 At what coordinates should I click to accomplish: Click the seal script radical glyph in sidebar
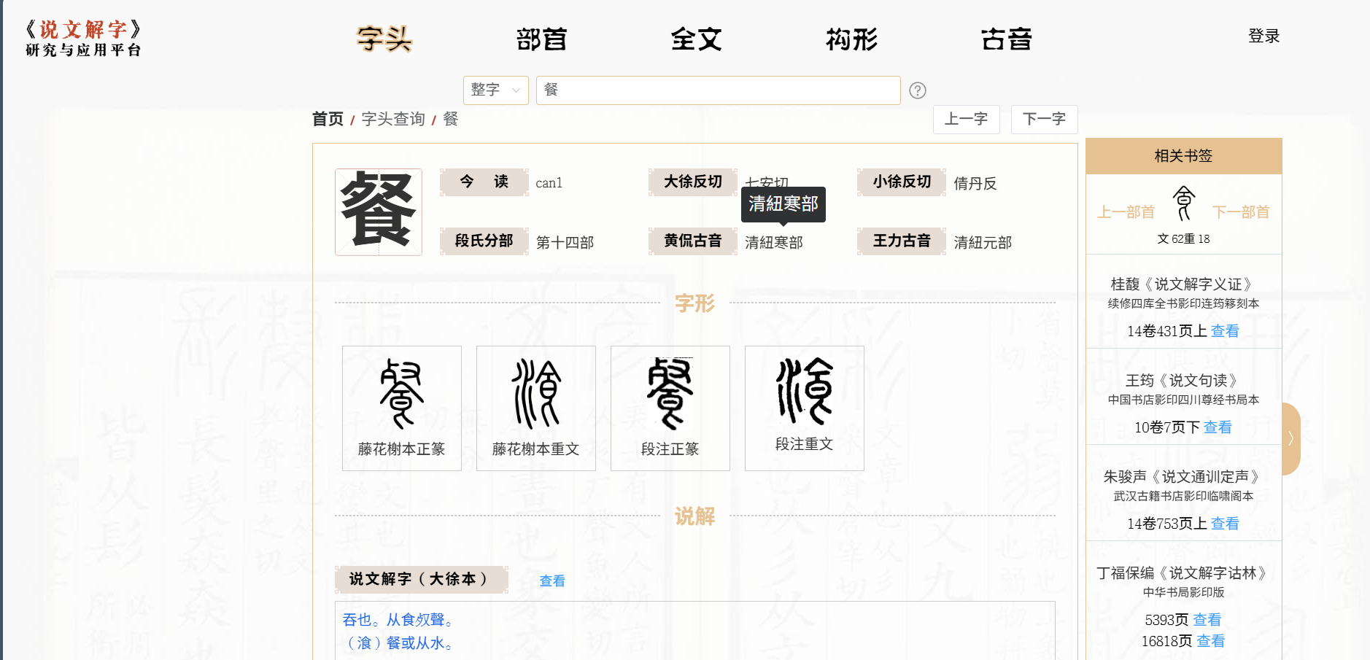1183,203
